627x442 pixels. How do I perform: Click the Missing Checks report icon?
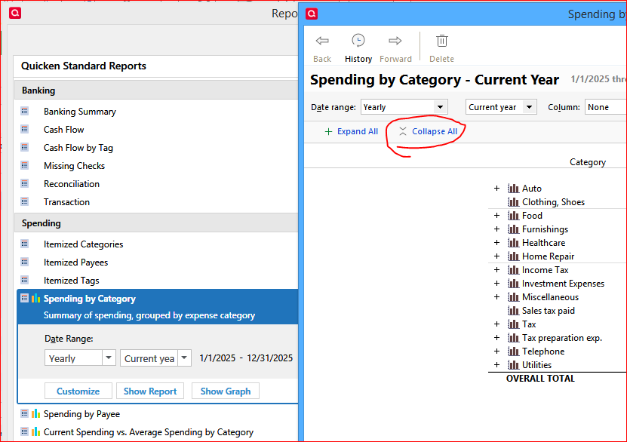point(25,165)
